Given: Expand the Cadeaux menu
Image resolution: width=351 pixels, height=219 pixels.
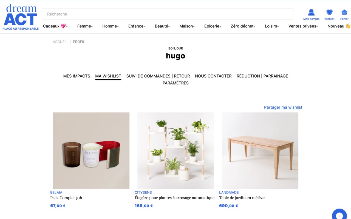Looking at the screenshot, I should [x=55, y=26].
